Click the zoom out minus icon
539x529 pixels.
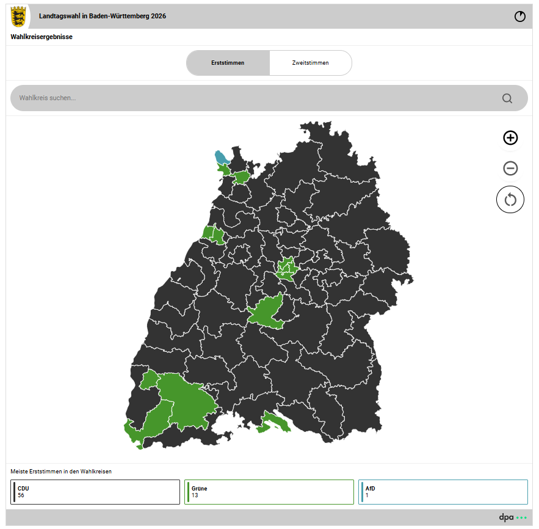point(510,168)
